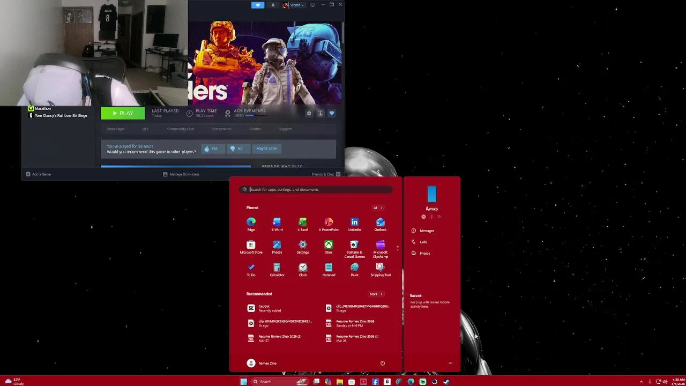Click the power button in Start menu
This screenshot has width=686, height=386.
pos(383,363)
